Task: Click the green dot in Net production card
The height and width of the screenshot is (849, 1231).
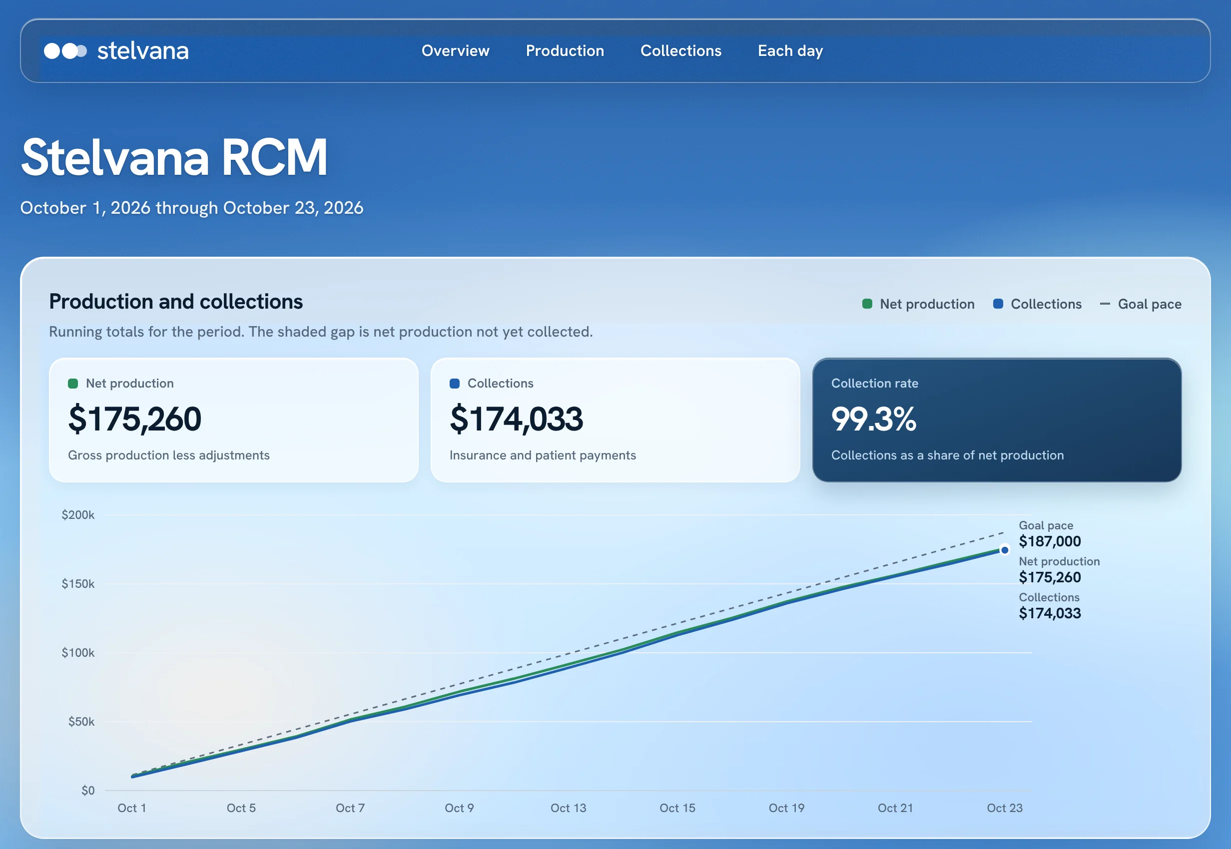Action: (x=73, y=384)
